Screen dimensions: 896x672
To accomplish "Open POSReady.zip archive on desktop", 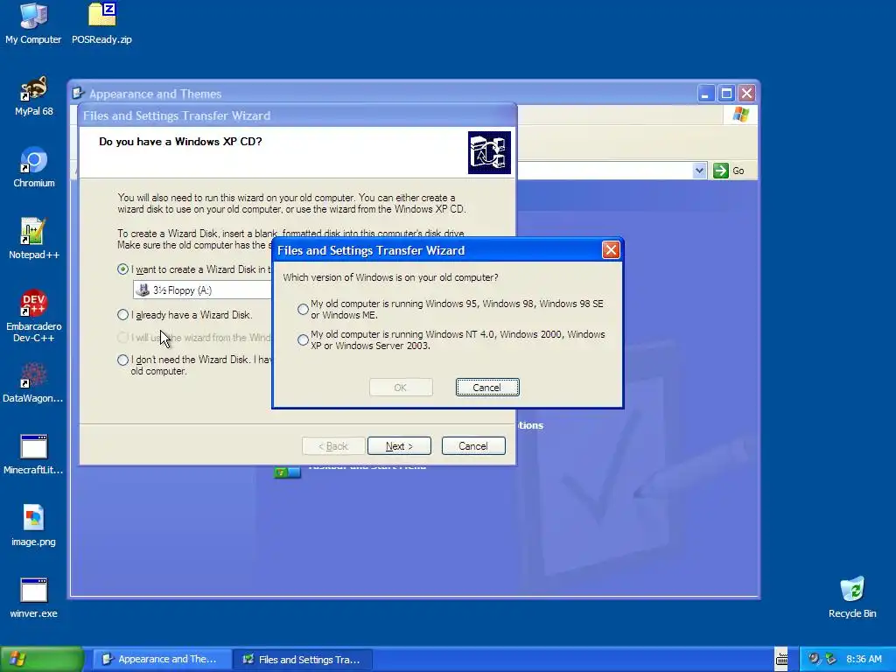I will coord(101,23).
